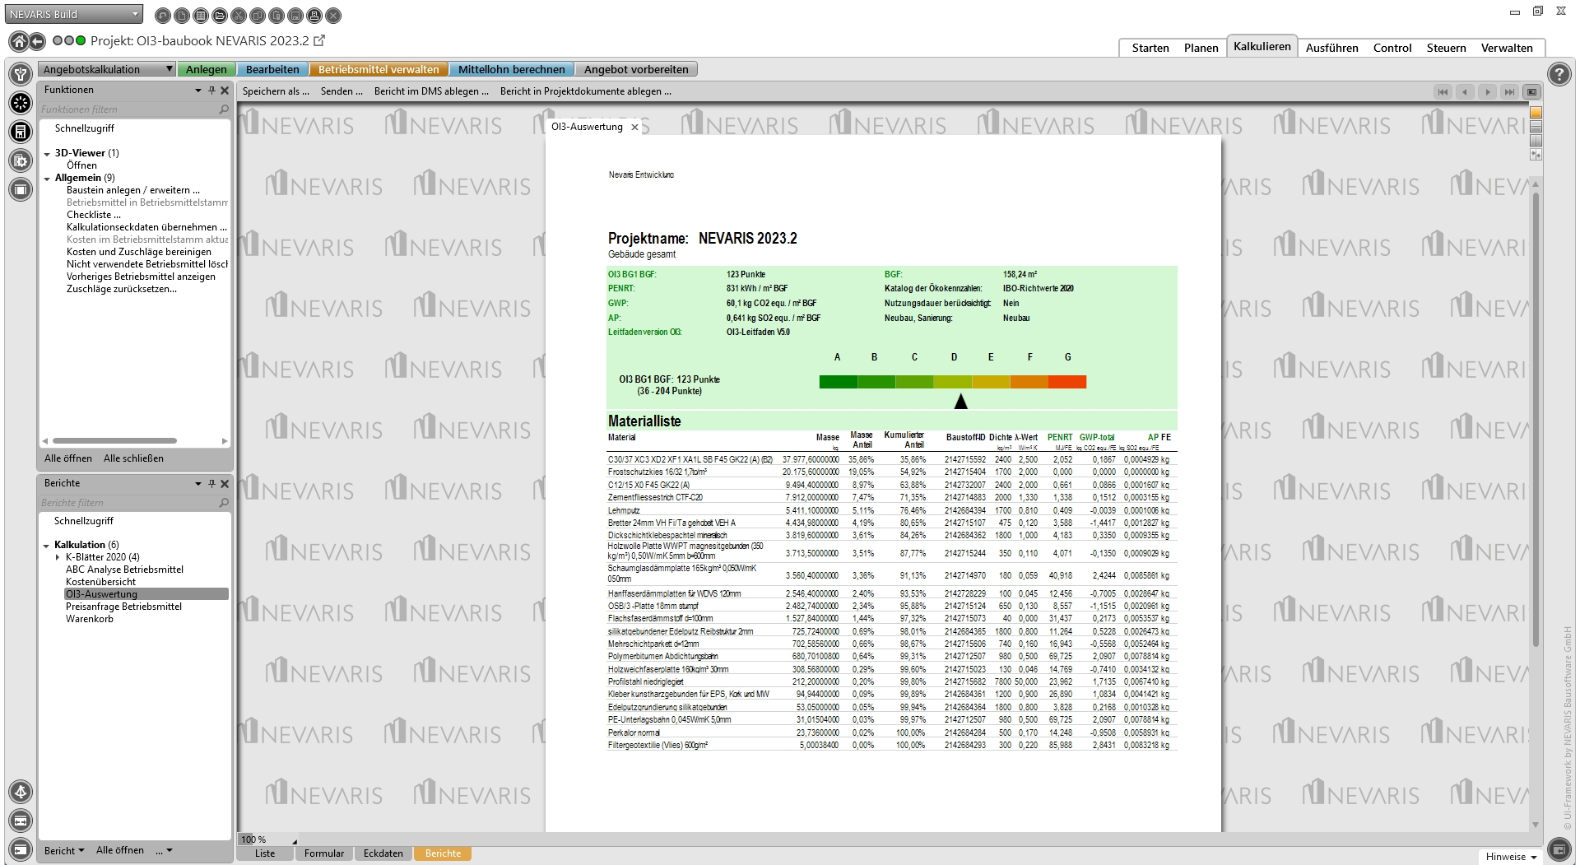The image size is (1580, 865).
Task: Click Betriebsmittel verwalten button
Action: pyautogui.click(x=379, y=69)
